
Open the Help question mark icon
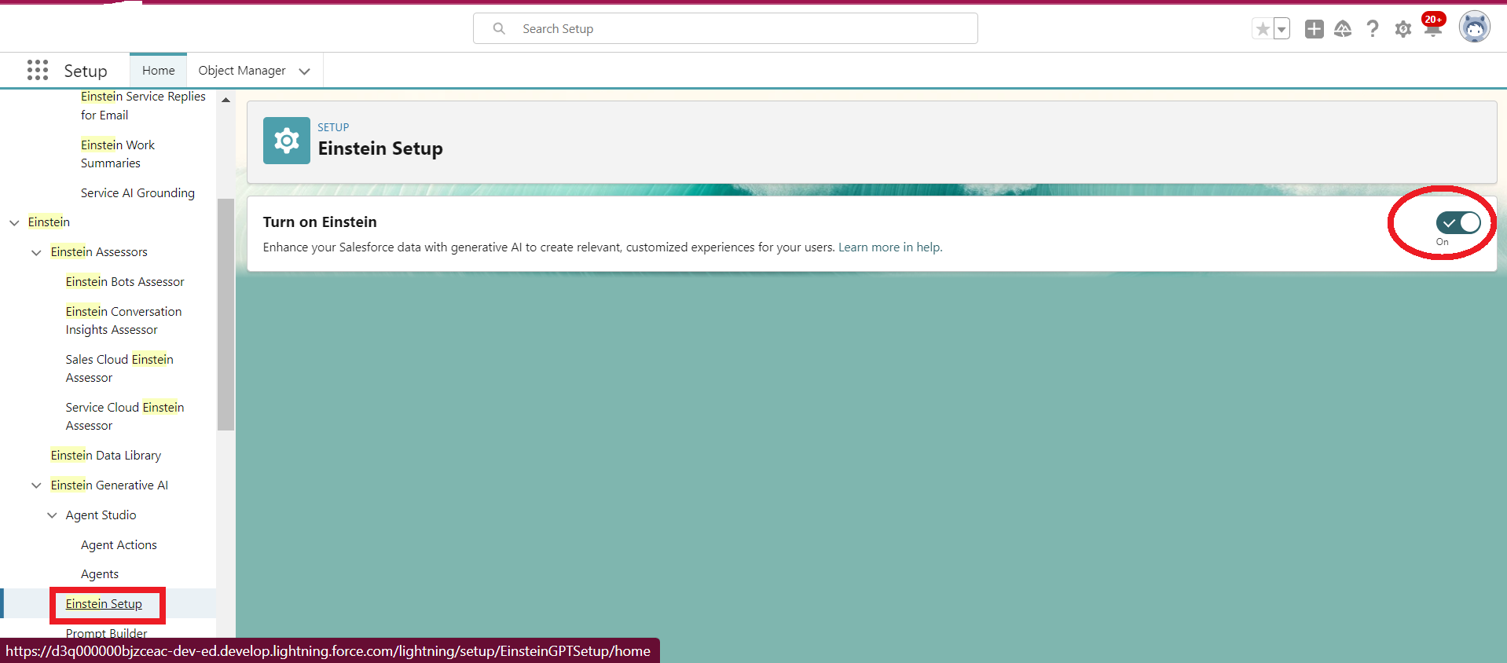coord(1373,29)
